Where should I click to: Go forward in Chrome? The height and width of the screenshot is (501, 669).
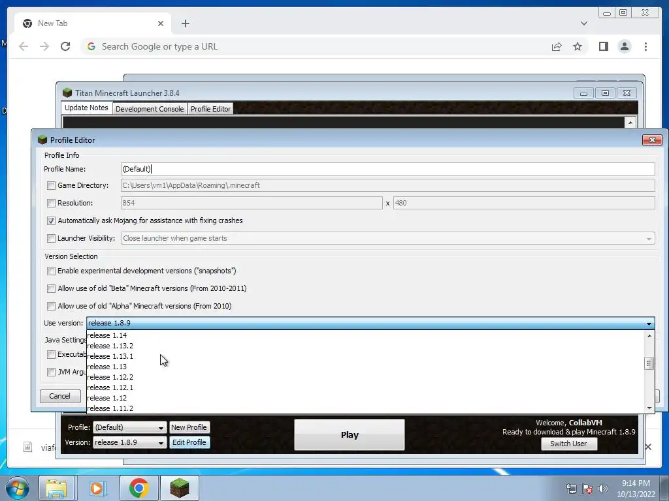point(44,46)
